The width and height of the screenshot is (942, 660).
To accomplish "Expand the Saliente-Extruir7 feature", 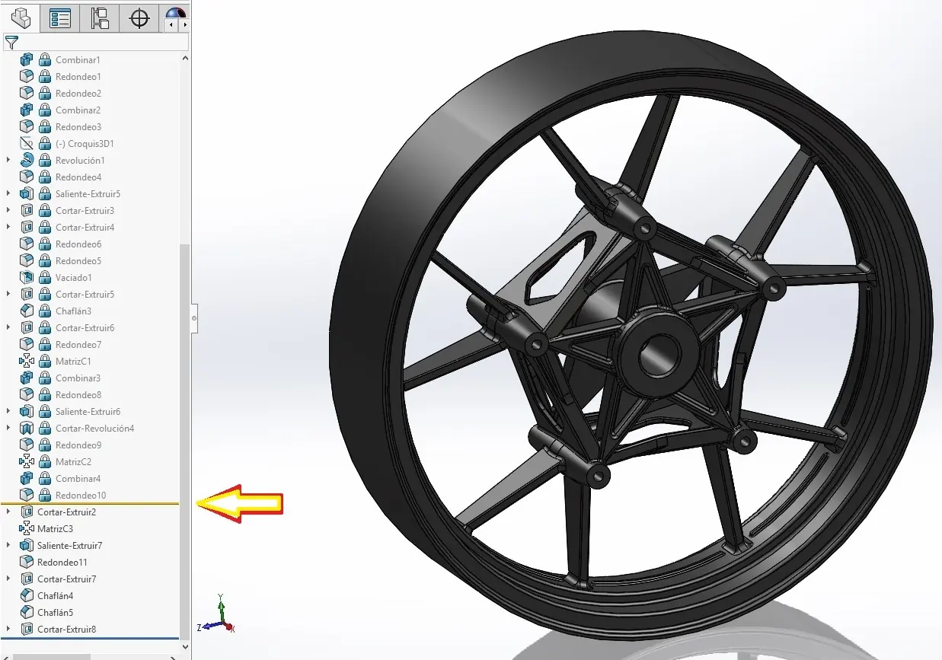I will click(8, 545).
